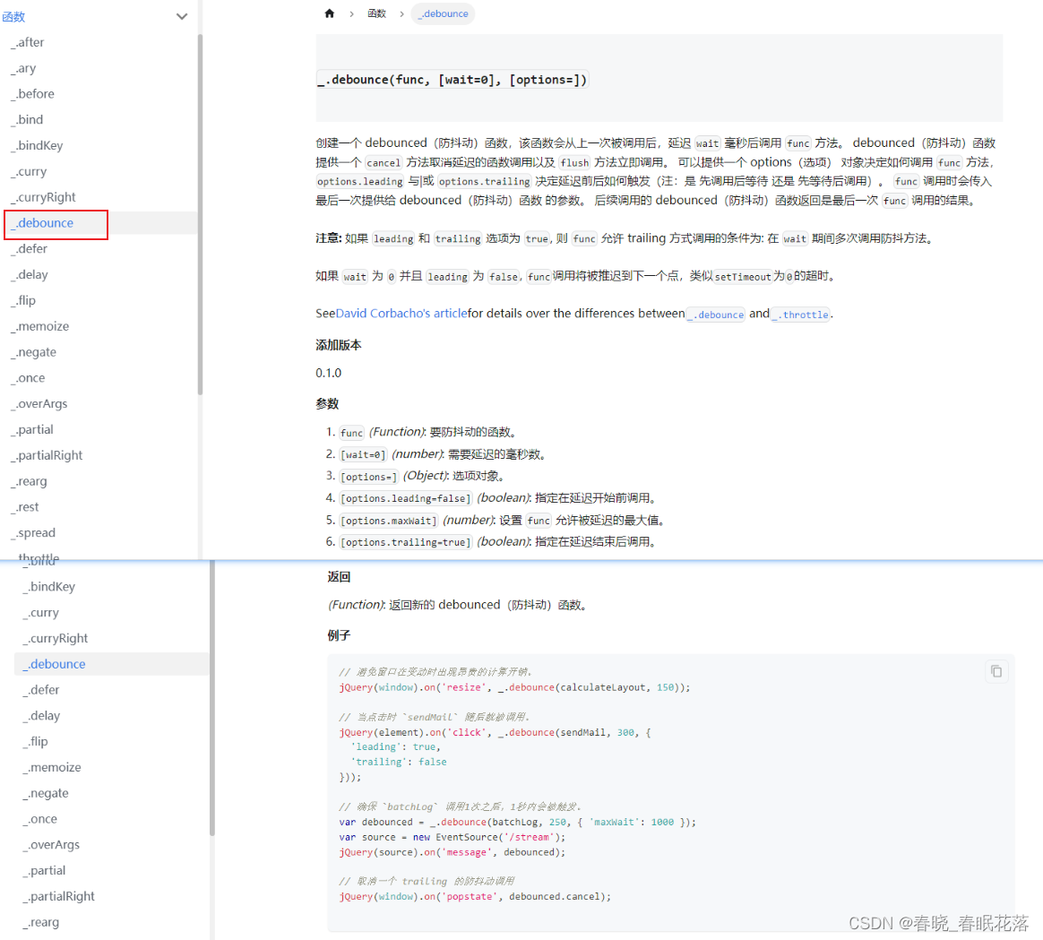This screenshot has height=940, width=1043.
Task: Open _.curryRight in the upper sidebar
Action: click(x=44, y=197)
